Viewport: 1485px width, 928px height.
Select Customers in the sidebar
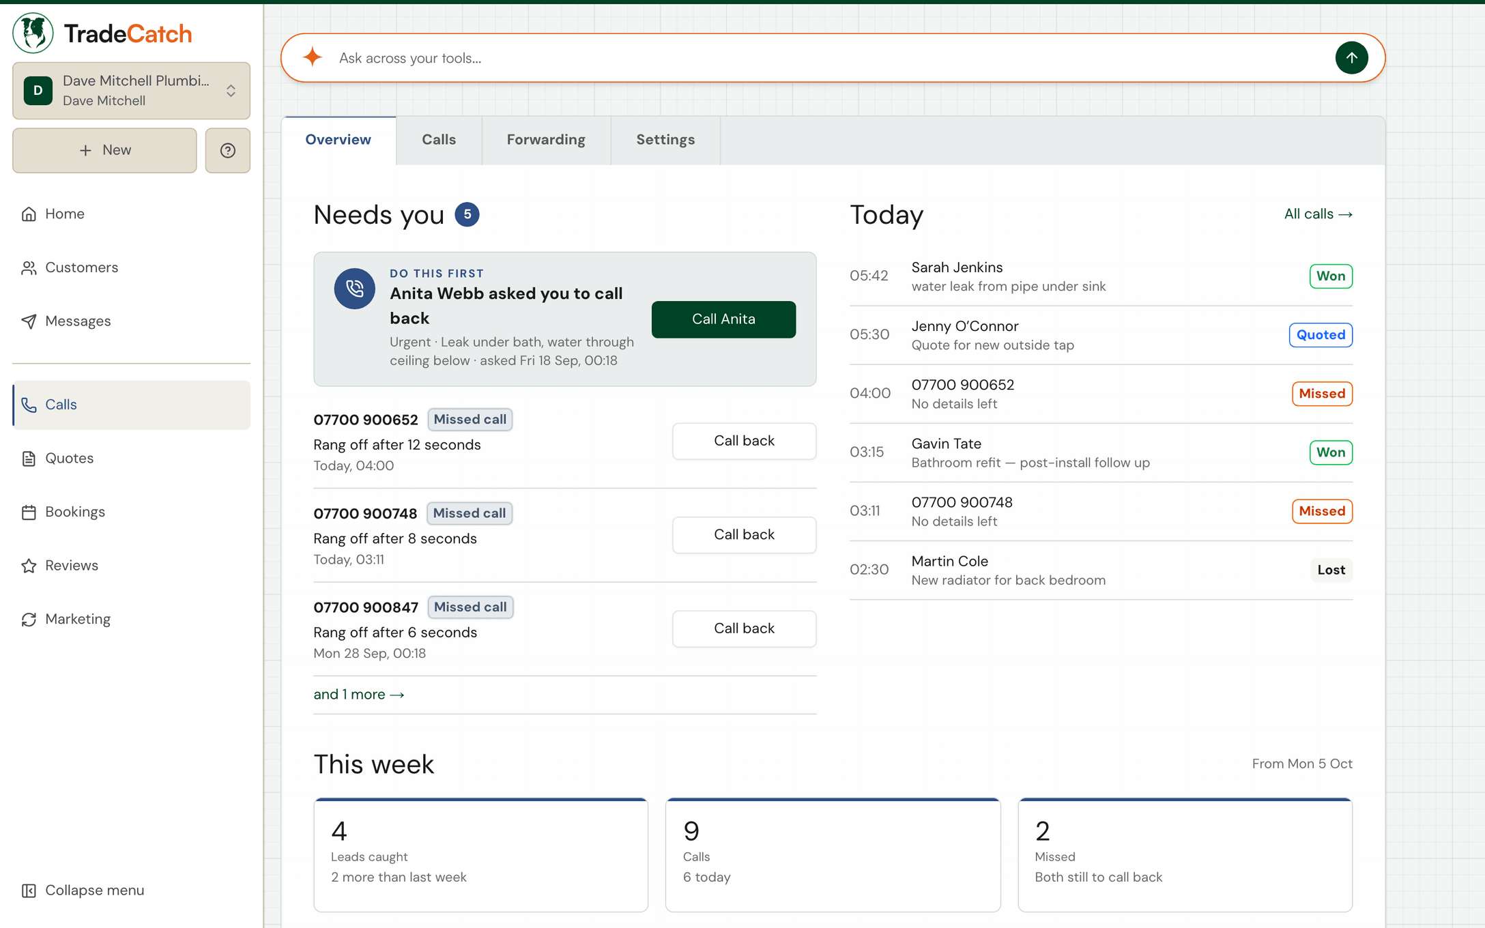131,267
